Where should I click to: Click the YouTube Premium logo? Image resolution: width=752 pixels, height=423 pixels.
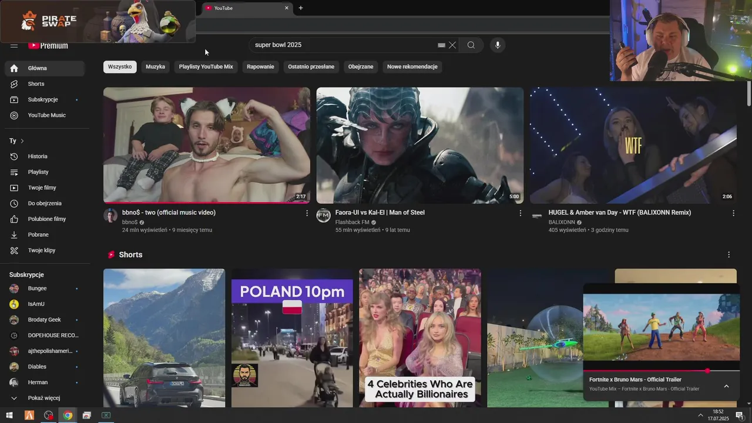48,45
